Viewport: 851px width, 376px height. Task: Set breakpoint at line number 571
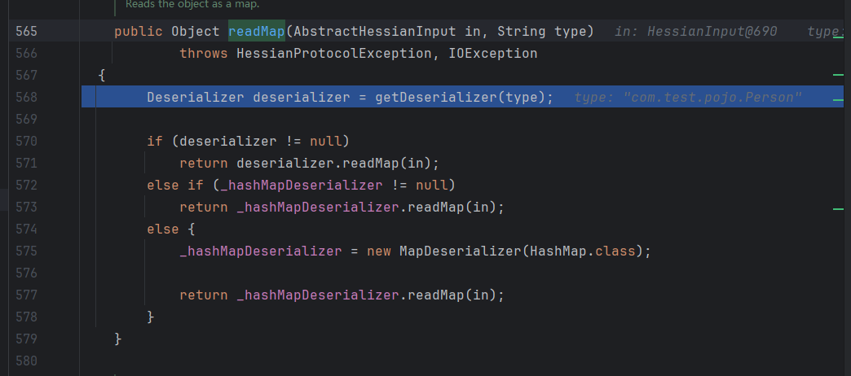(26, 163)
